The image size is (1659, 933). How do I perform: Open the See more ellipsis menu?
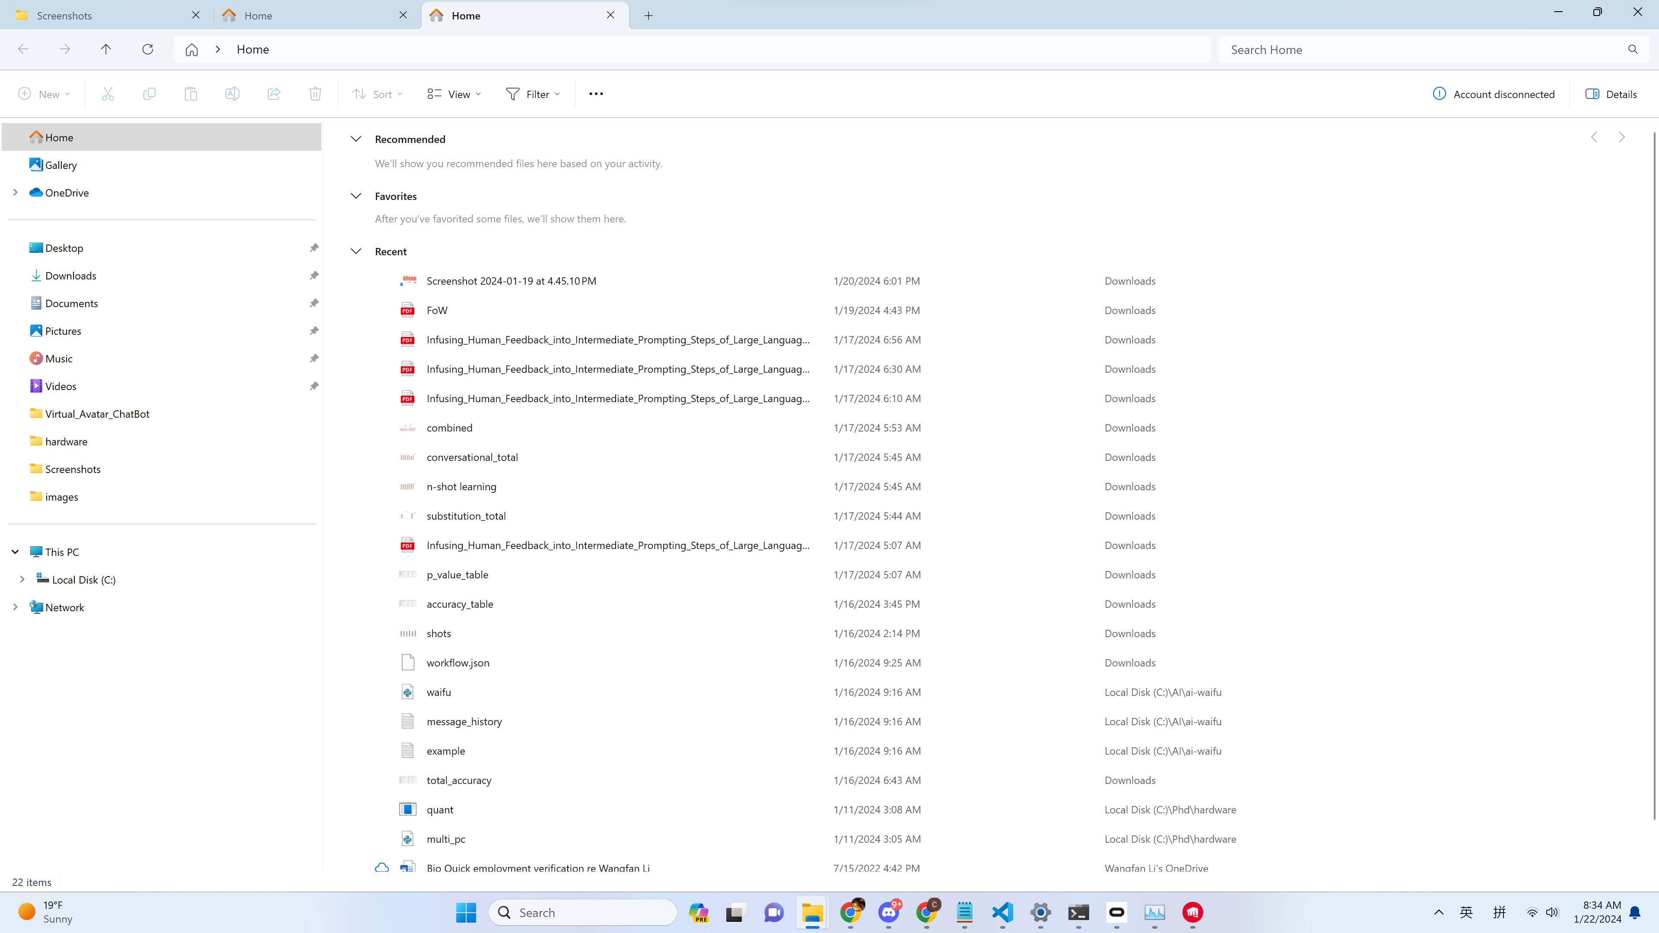pyautogui.click(x=596, y=94)
